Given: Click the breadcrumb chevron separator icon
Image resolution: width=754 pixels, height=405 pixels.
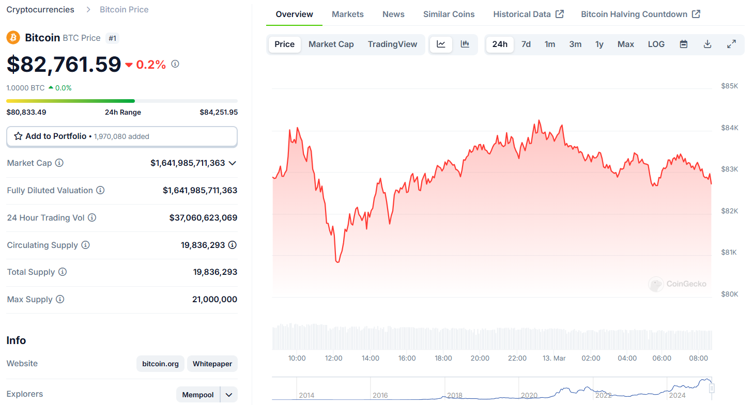Looking at the screenshot, I should click(87, 10).
